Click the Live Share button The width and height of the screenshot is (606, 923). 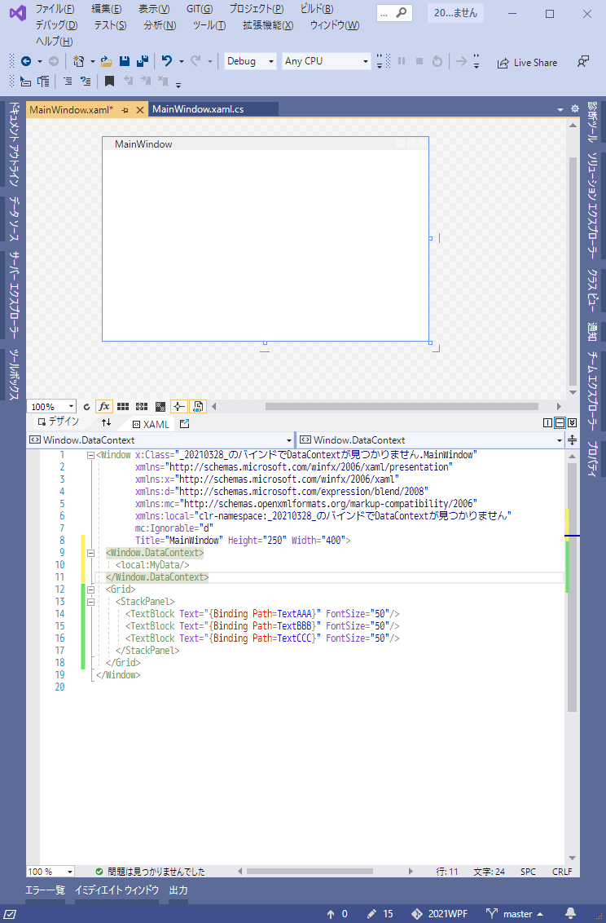527,63
